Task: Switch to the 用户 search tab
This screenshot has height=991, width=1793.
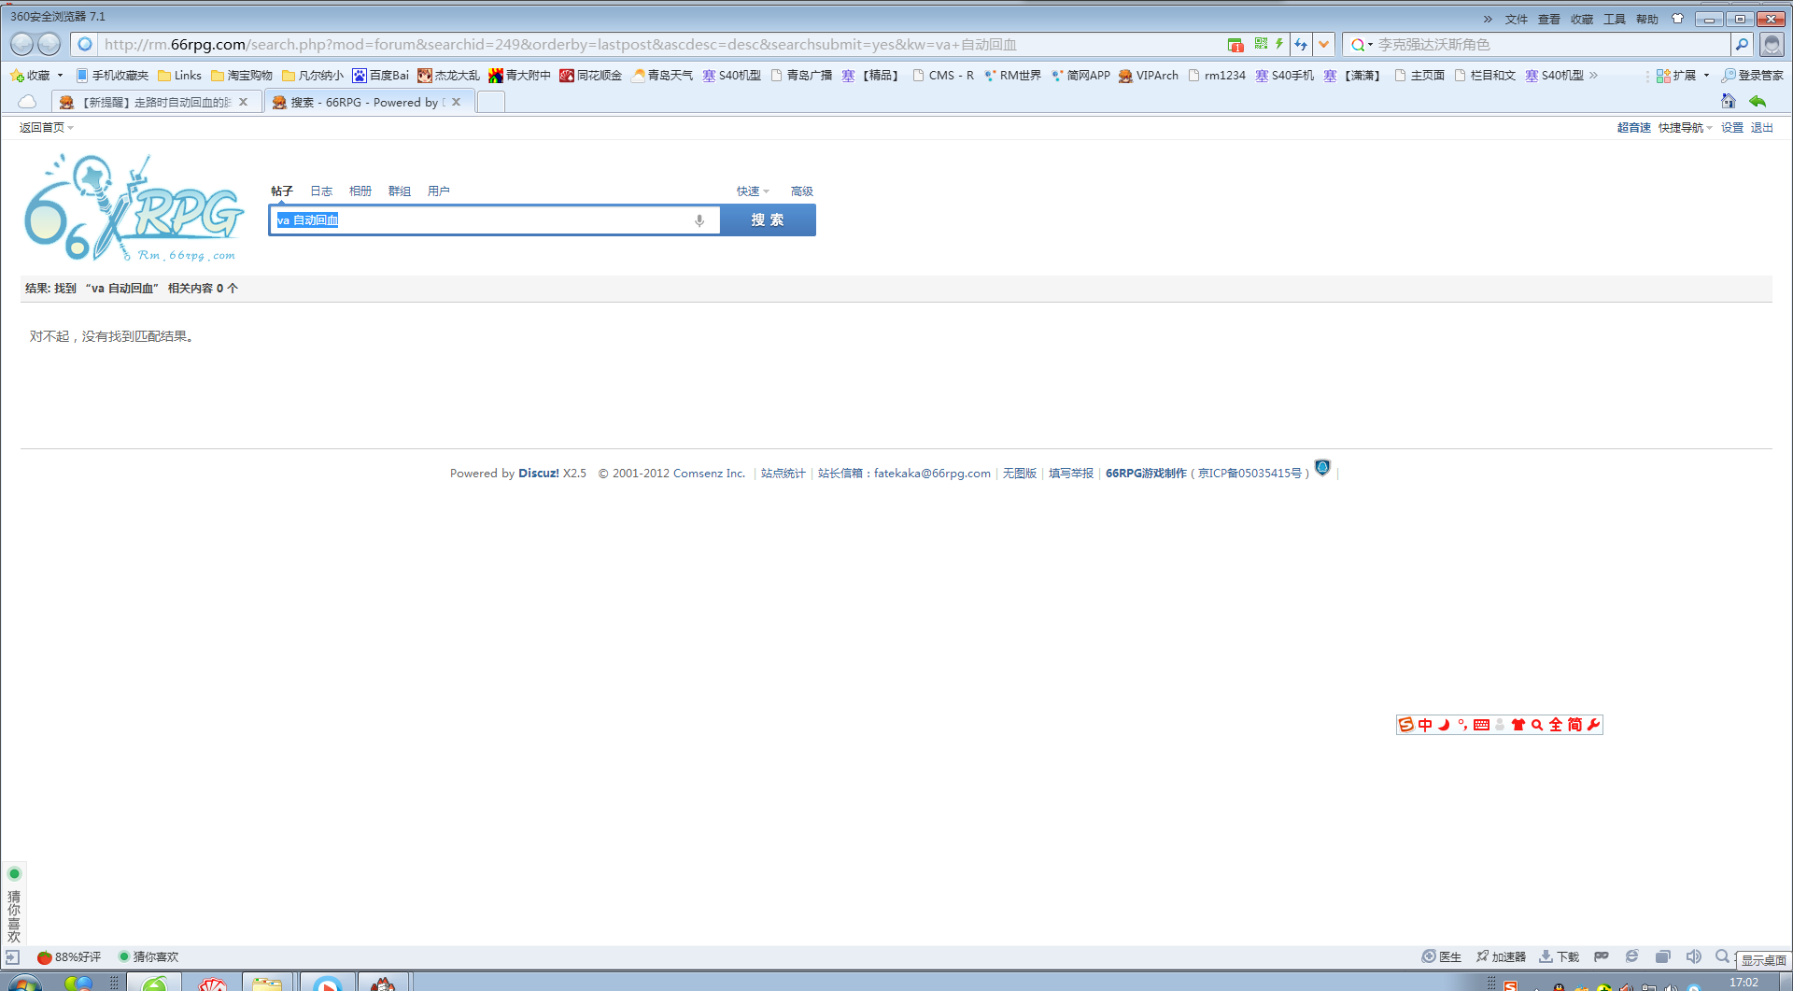Action: (439, 191)
